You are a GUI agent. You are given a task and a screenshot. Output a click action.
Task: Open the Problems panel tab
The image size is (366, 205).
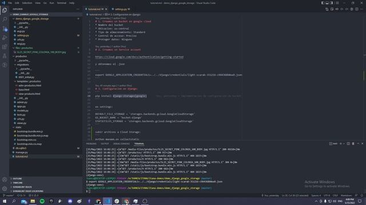coord(91,143)
